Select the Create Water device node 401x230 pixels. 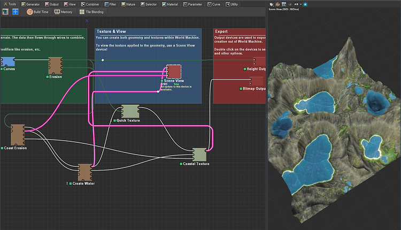tap(85, 172)
